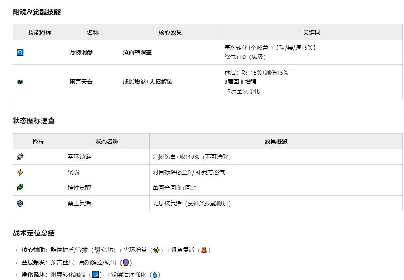Click the 叠层爆发 bullet label
This screenshot has height=280, width=404.
click(33, 262)
